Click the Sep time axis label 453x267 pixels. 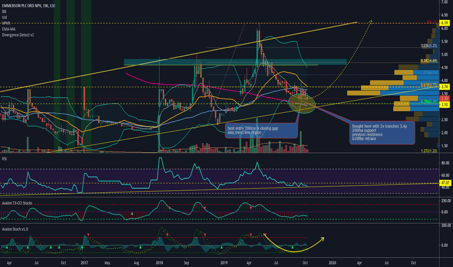point(186,263)
